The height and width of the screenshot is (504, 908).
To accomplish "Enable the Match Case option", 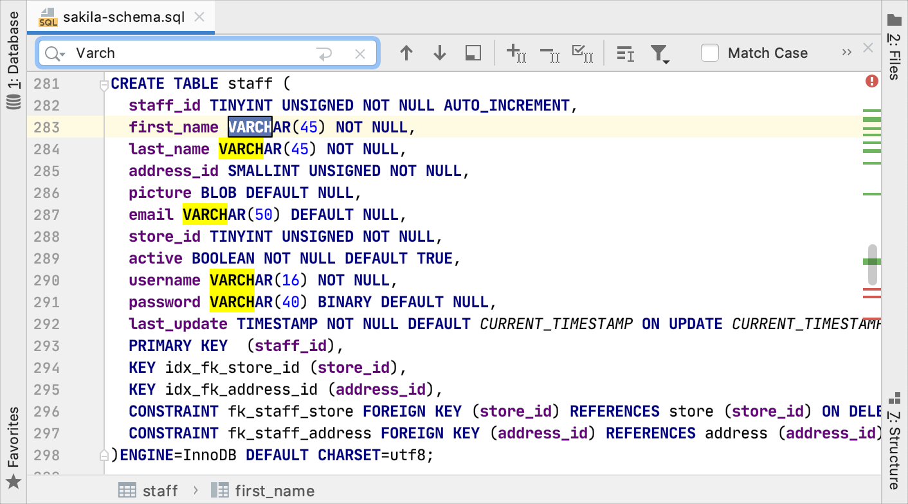I will pyautogui.click(x=710, y=53).
